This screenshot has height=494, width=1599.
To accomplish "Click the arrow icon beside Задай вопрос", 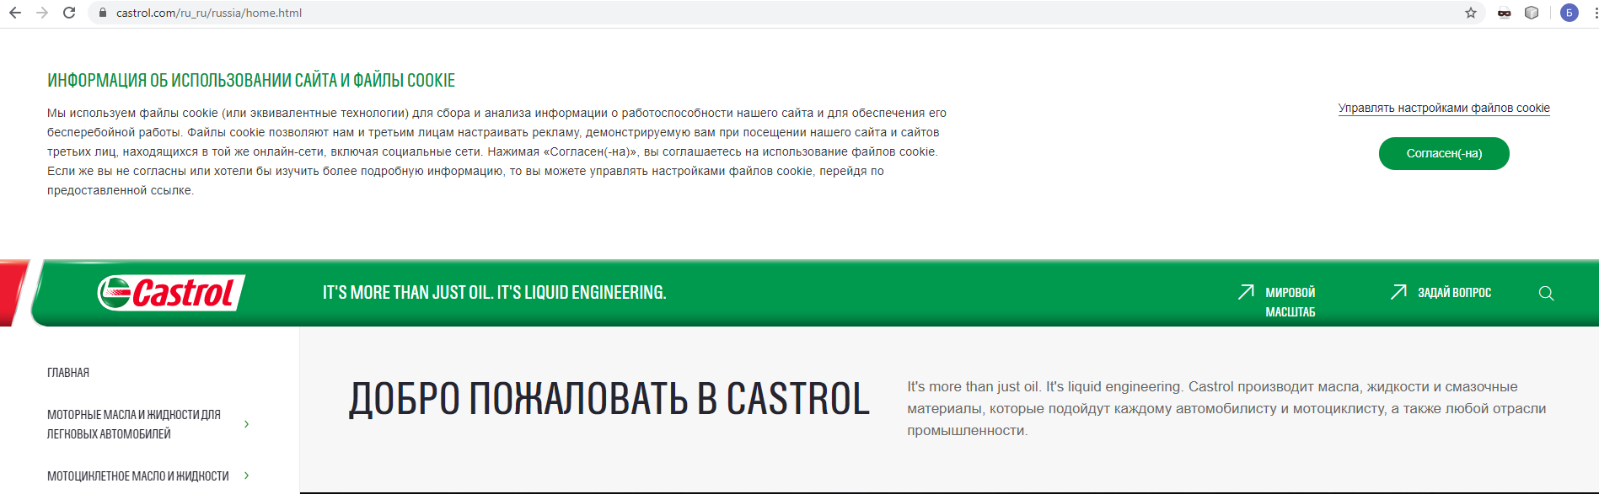I will [x=1398, y=292].
